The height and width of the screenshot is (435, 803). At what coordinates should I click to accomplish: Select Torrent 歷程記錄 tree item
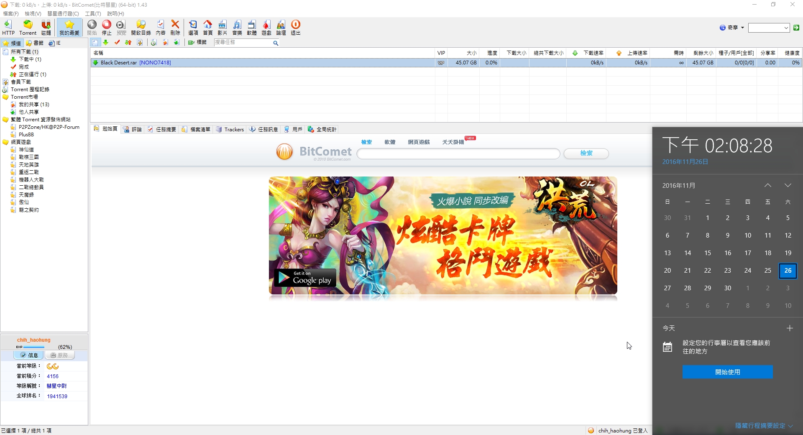pos(30,90)
